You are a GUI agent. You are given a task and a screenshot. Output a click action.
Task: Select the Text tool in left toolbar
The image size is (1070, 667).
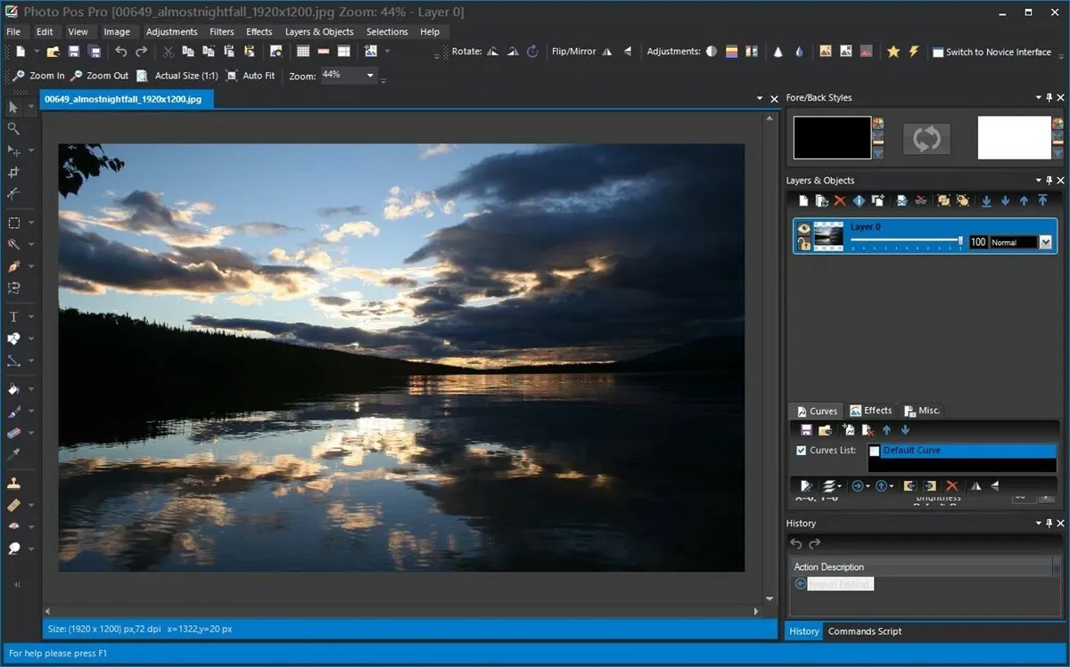click(13, 317)
